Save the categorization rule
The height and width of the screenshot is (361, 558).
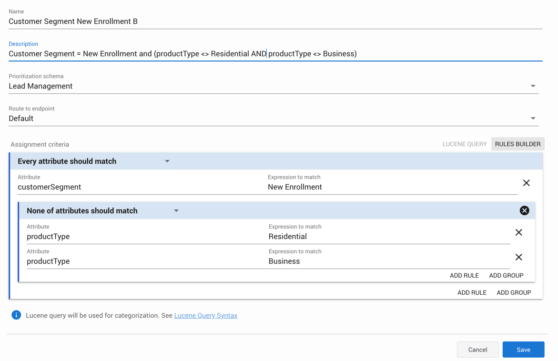pyautogui.click(x=523, y=350)
